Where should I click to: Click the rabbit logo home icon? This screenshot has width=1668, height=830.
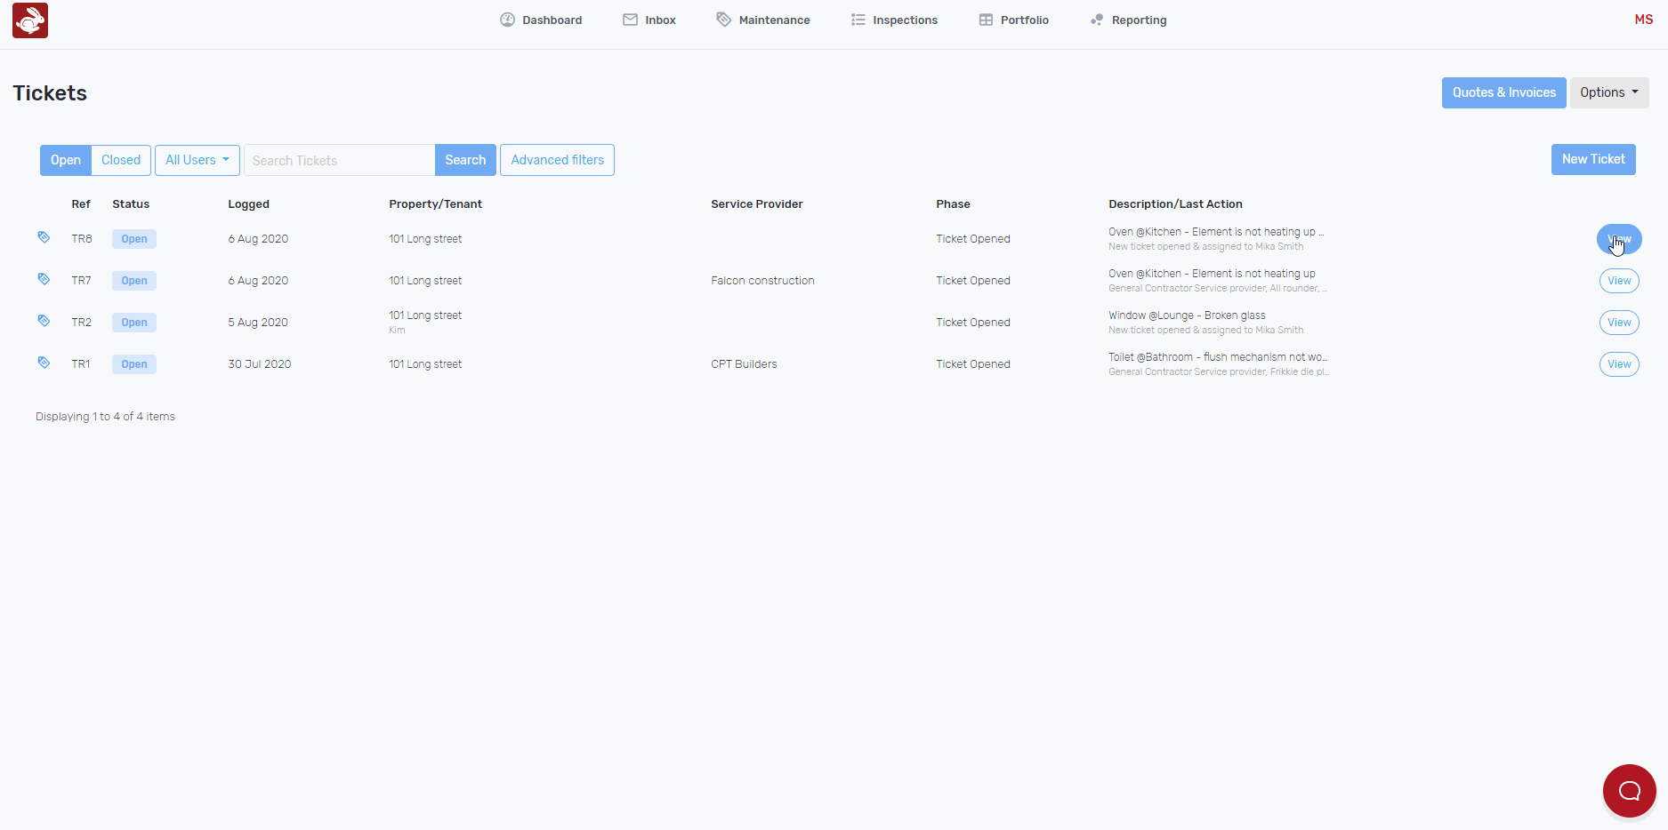click(x=30, y=20)
